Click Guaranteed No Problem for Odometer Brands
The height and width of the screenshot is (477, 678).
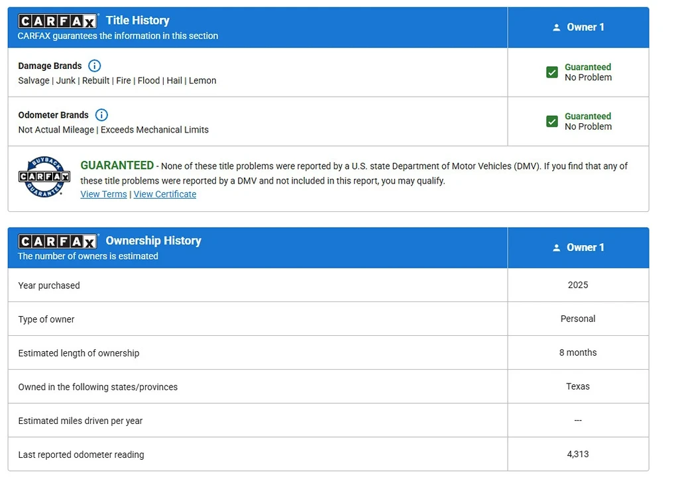pyautogui.click(x=588, y=121)
